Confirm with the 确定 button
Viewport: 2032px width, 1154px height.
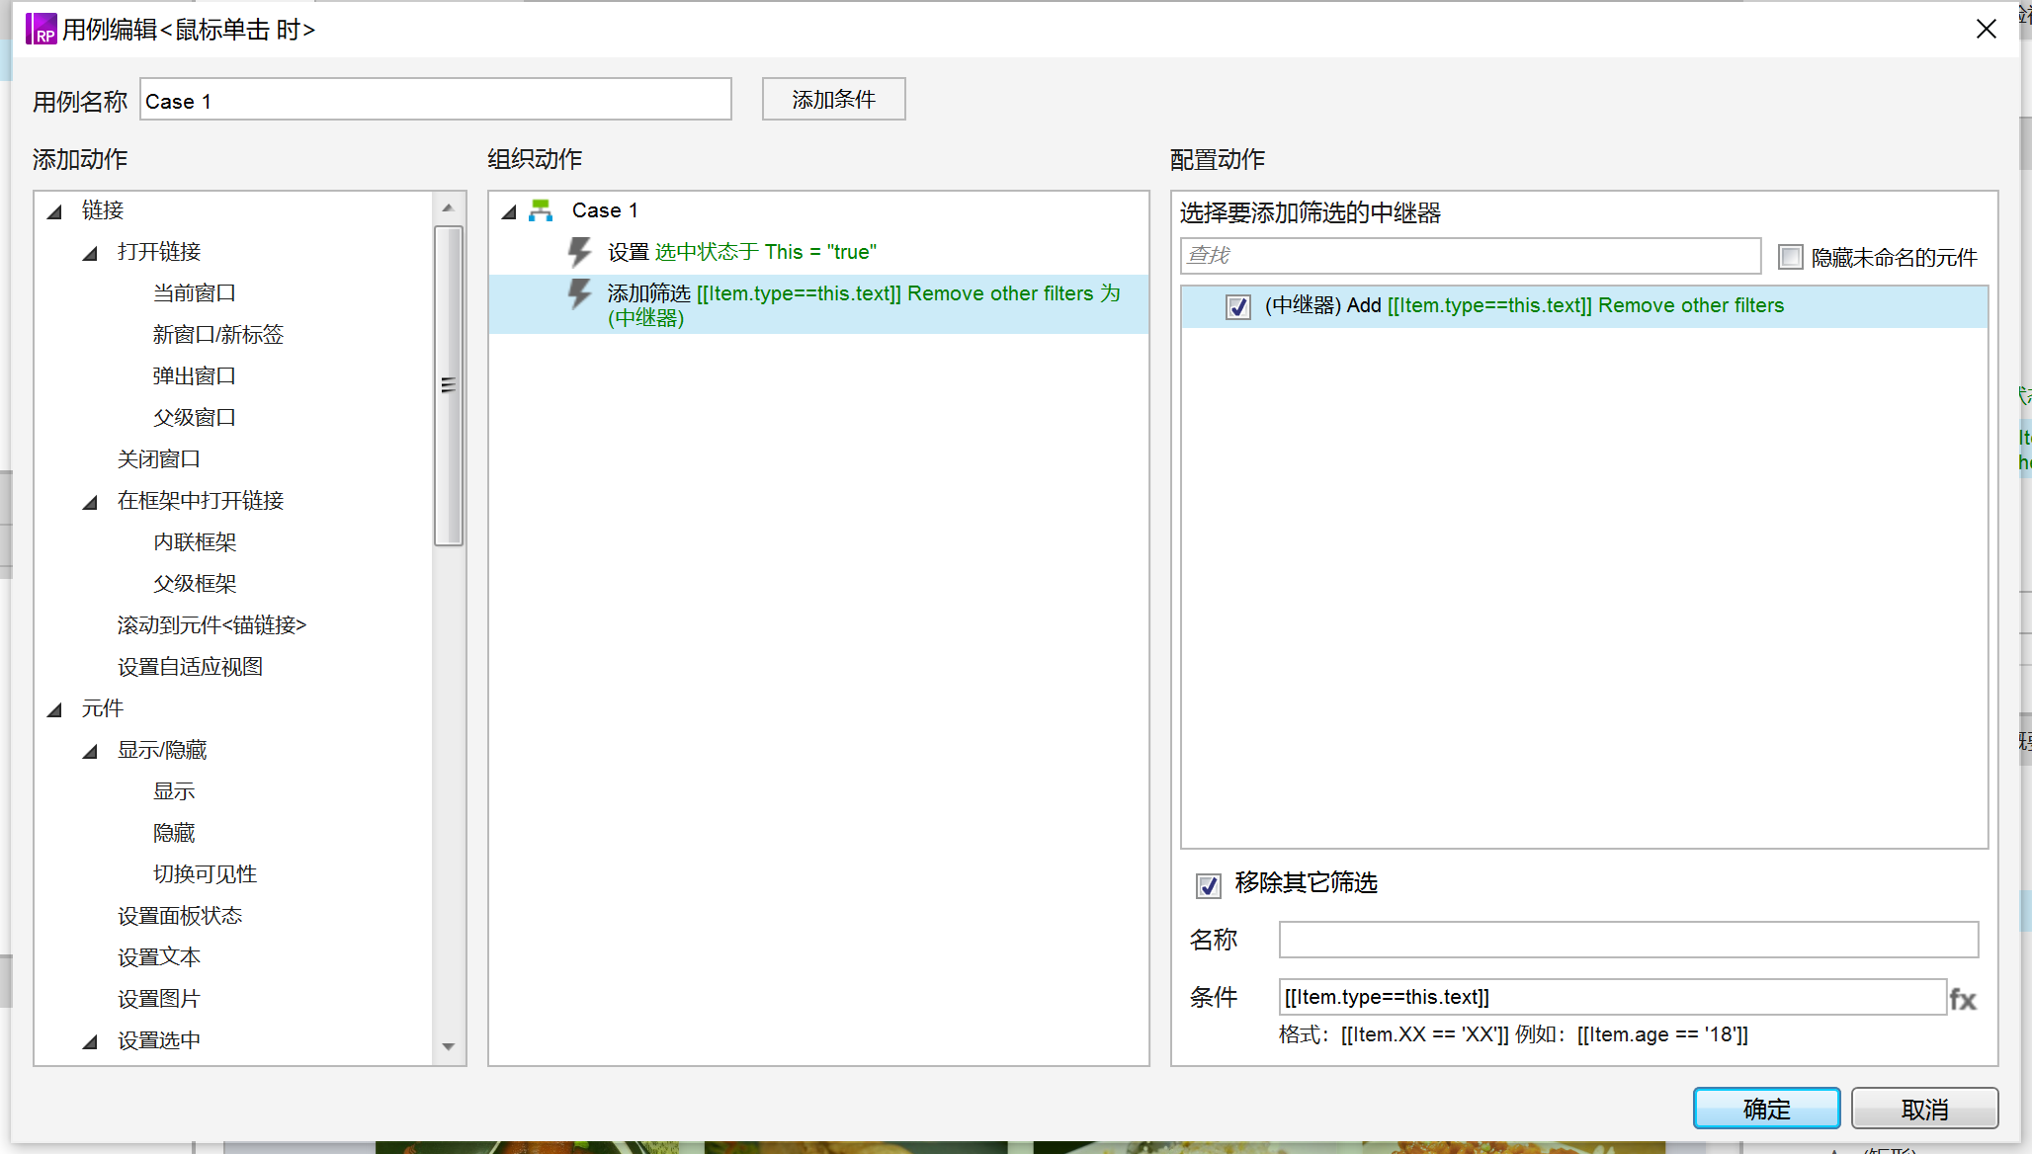click(1766, 1109)
